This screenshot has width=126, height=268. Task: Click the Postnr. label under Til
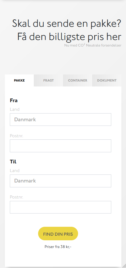[17, 197]
